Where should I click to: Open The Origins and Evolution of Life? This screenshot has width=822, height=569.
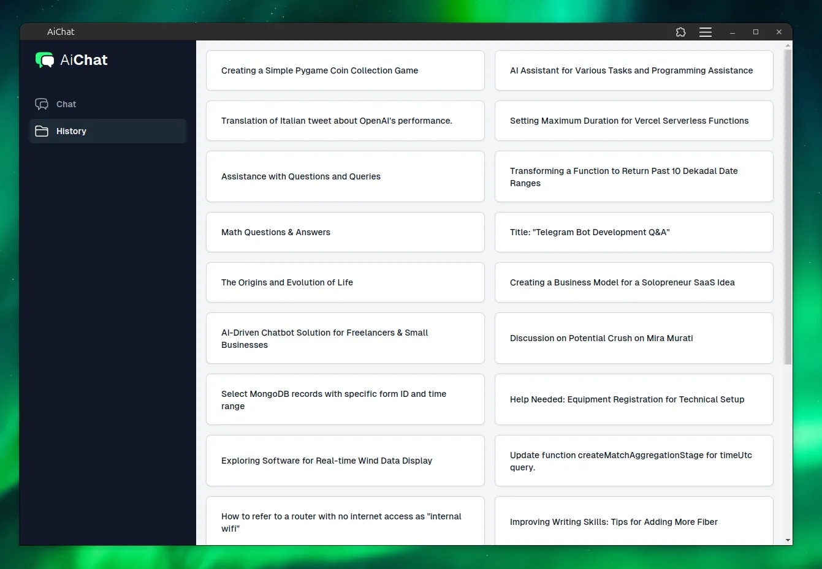pyautogui.click(x=345, y=282)
